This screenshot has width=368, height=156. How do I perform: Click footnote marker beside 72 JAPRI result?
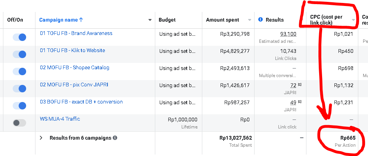click(299, 85)
